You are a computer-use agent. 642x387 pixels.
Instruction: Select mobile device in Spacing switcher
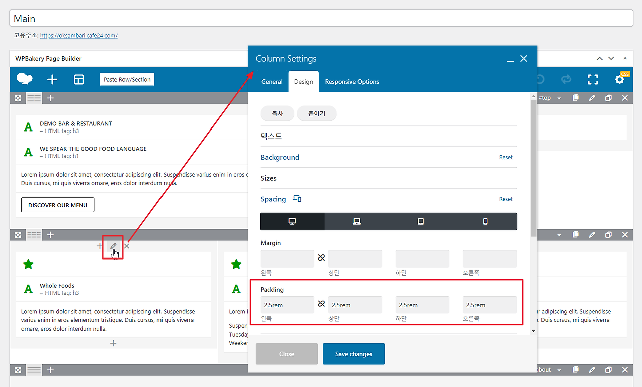(x=485, y=221)
